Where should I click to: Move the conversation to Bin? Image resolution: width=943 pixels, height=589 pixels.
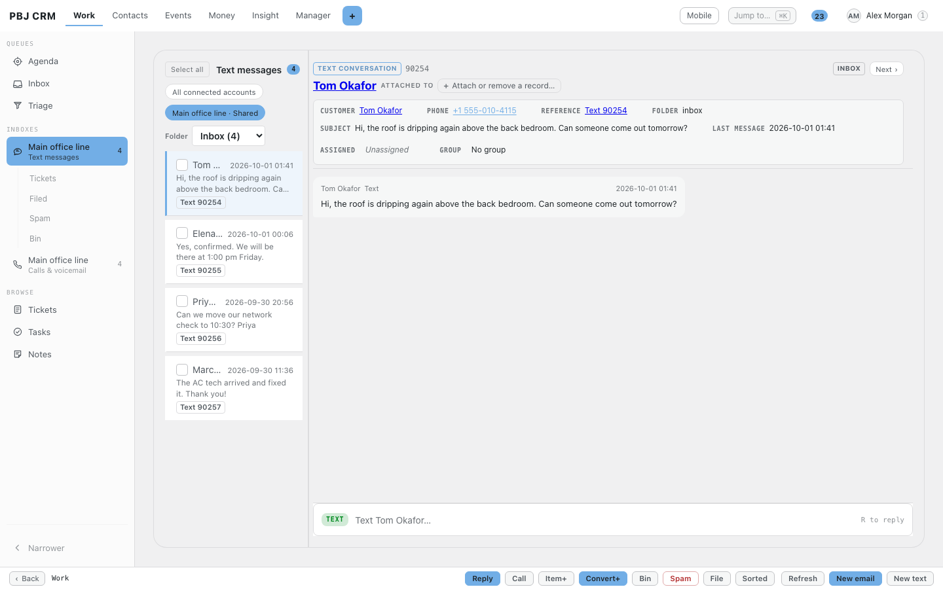click(645, 579)
